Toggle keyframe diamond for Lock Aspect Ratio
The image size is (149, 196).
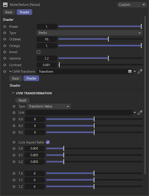pyautogui.click(x=14, y=142)
